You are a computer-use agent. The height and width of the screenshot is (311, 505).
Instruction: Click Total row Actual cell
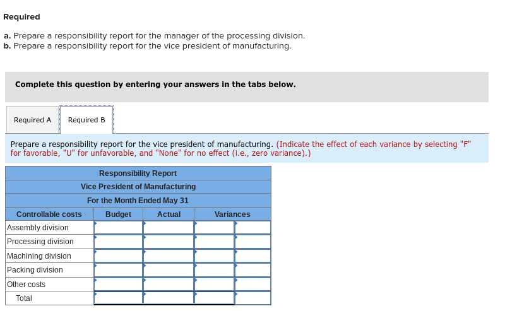169,298
